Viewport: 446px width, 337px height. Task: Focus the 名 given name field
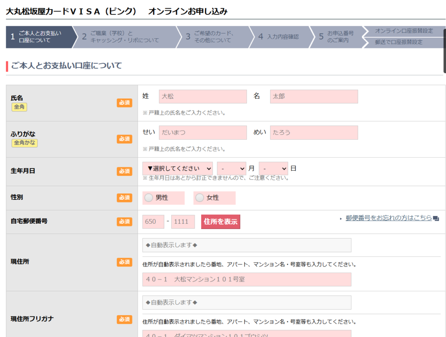pos(314,96)
